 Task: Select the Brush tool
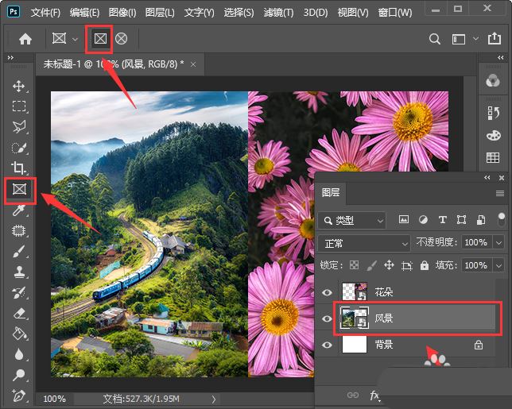[19, 252]
